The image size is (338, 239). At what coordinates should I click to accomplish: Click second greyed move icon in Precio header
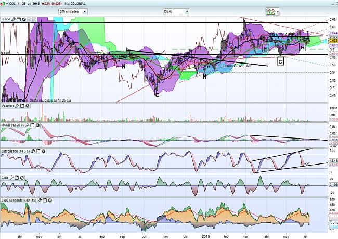tap(34, 19)
